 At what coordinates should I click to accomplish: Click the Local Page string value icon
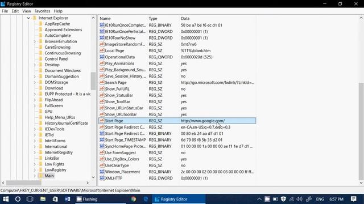point(102,50)
